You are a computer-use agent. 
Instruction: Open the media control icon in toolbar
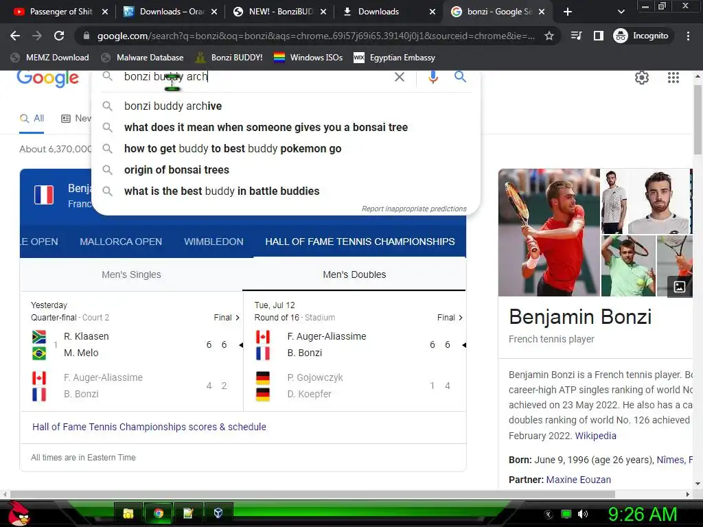pyautogui.click(x=576, y=36)
